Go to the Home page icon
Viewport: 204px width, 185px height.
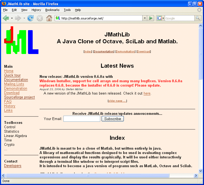click(x=49, y=18)
